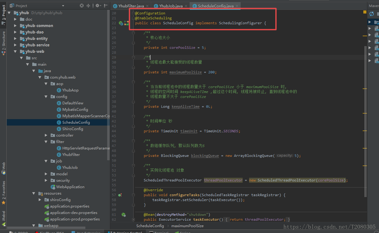Open the 7: Structure tool window button
379x233 pixels.
click(3, 43)
